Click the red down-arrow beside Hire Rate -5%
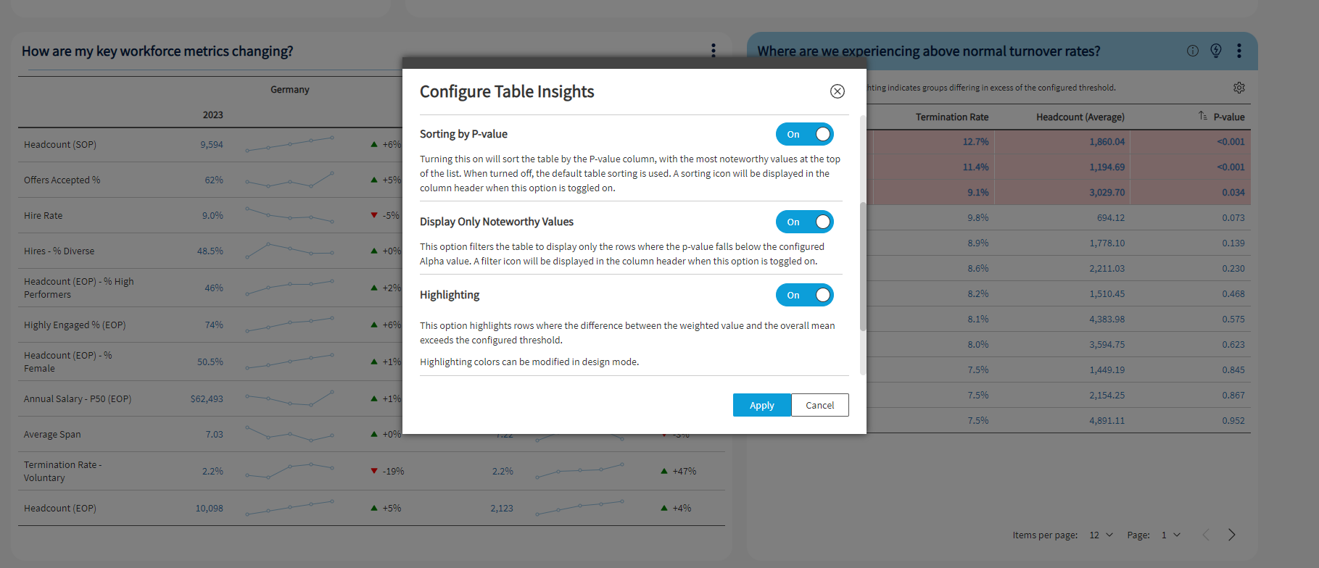The height and width of the screenshot is (568, 1319). point(373,214)
